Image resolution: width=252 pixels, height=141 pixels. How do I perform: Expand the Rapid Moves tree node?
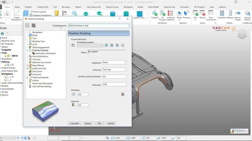tap(27, 65)
